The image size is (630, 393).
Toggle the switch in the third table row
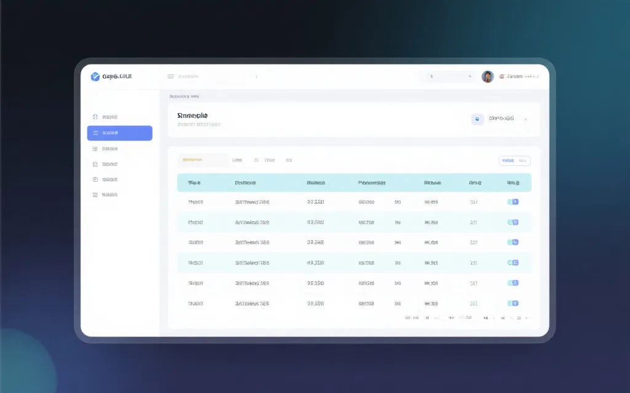(x=513, y=242)
